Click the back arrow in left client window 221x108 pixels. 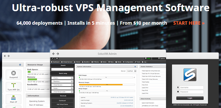click(x=5, y=56)
